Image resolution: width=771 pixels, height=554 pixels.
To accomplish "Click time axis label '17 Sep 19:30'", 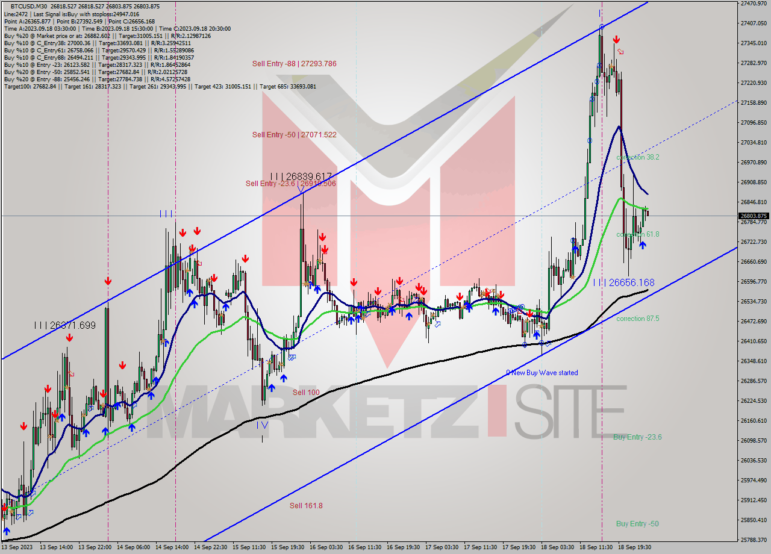I will click(519, 547).
